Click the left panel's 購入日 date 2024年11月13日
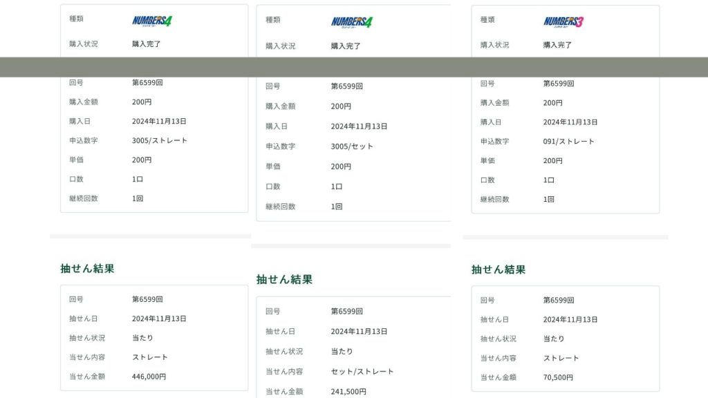This screenshot has height=398, width=708. click(159, 121)
